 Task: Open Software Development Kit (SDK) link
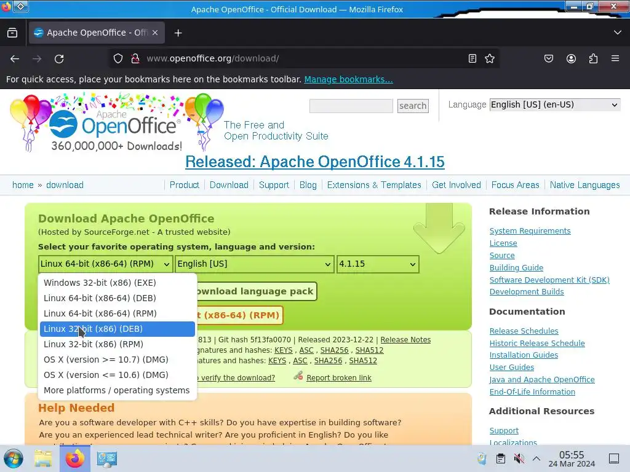click(x=549, y=280)
